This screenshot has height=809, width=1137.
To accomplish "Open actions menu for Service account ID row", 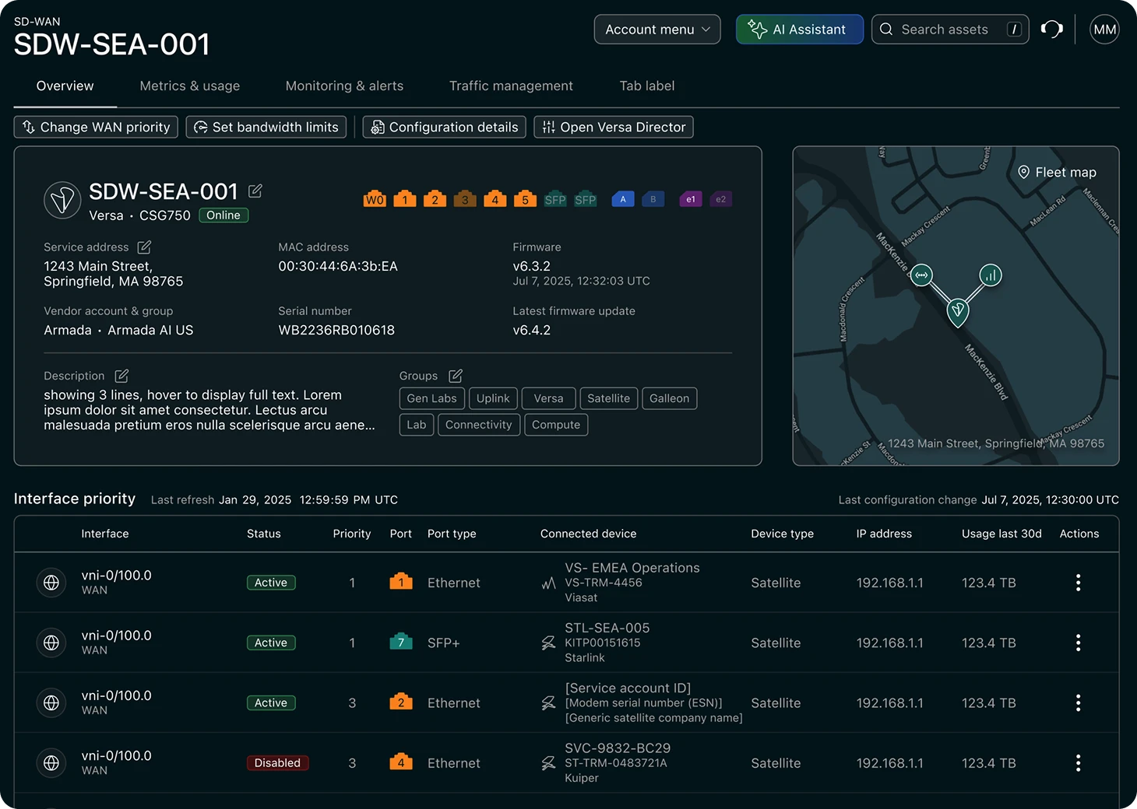I will click(1078, 703).
